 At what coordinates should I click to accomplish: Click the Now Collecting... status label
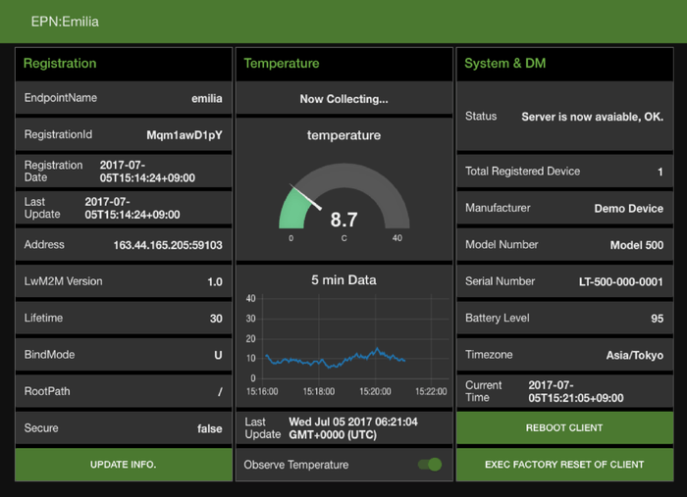click(343, 99)
